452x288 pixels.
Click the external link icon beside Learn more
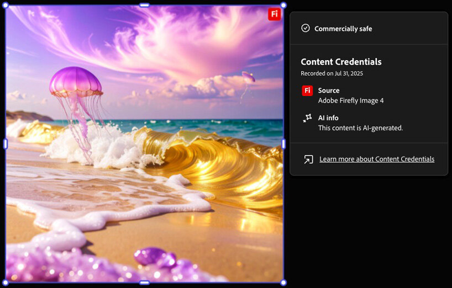coord(308,159)
